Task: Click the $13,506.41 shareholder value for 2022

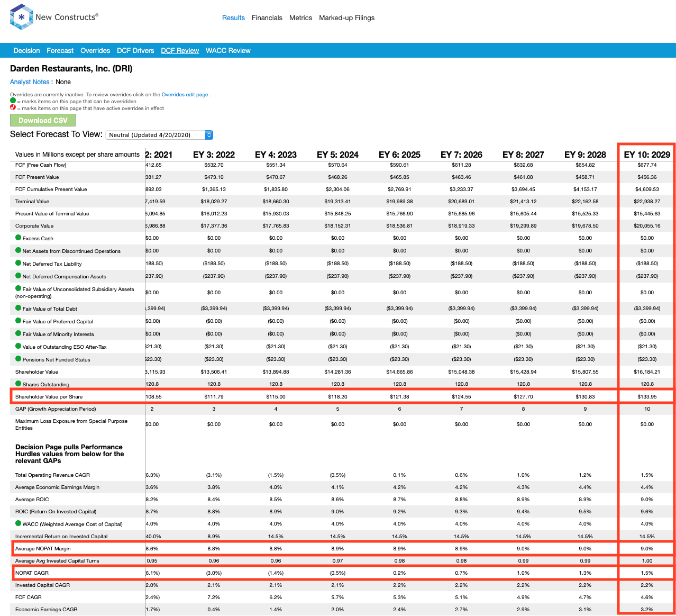Action: tap(214, 372)
